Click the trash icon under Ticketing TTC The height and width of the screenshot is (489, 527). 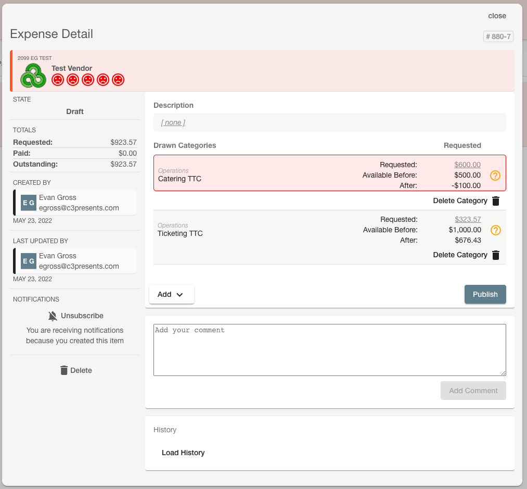pos(496,255)
